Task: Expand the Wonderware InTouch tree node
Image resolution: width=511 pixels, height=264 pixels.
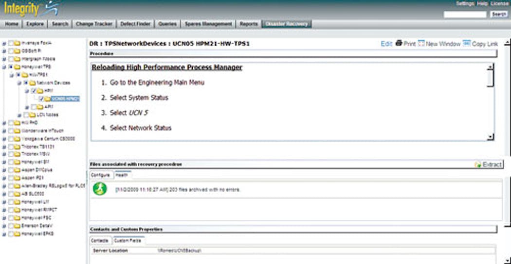Action: pos(4,131)
